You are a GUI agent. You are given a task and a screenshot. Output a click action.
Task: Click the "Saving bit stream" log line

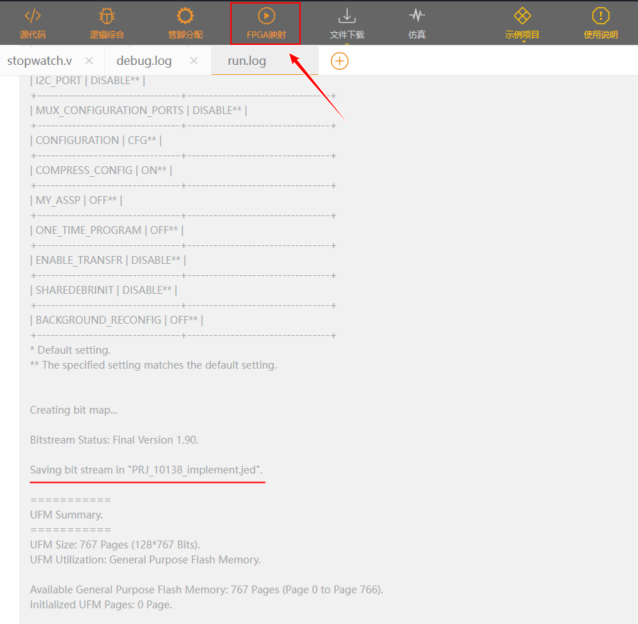tap(146, 470)
